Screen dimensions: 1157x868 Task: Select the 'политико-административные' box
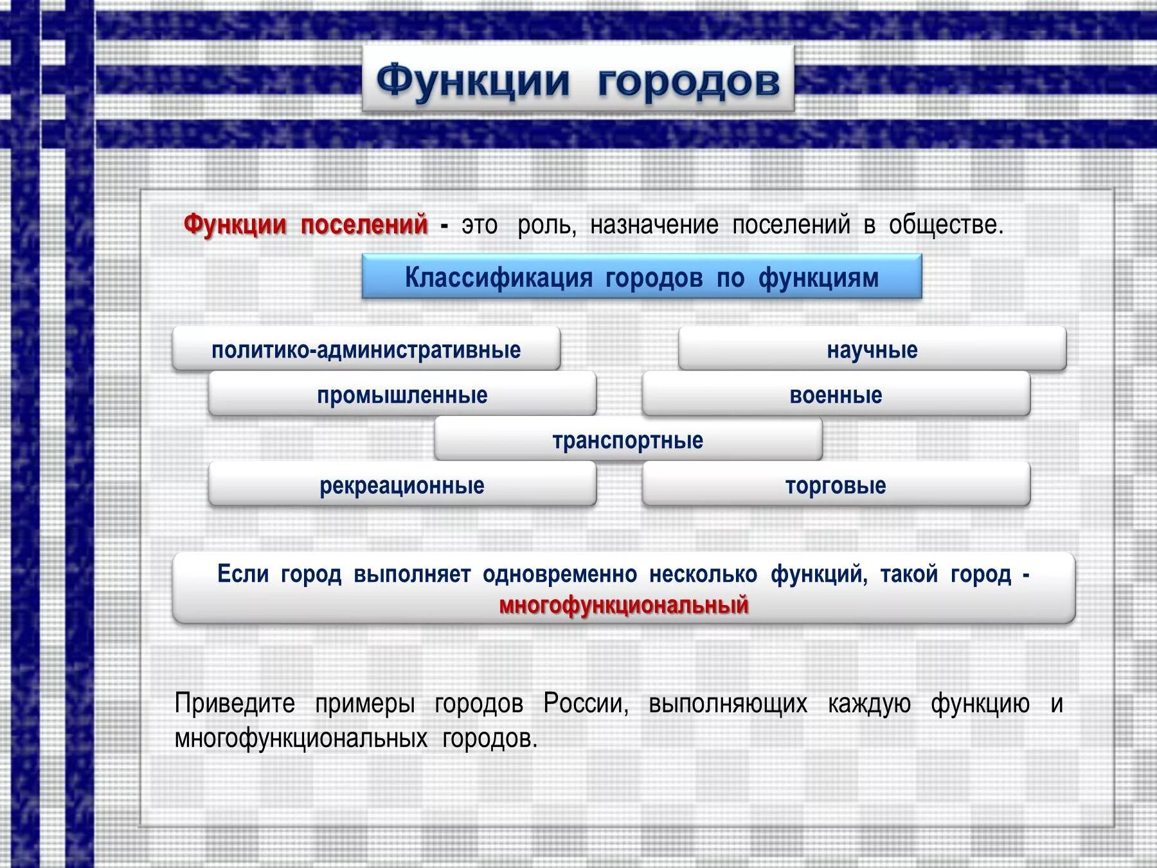[366, 349]
